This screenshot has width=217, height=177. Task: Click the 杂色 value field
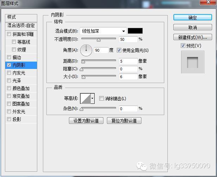128,109
